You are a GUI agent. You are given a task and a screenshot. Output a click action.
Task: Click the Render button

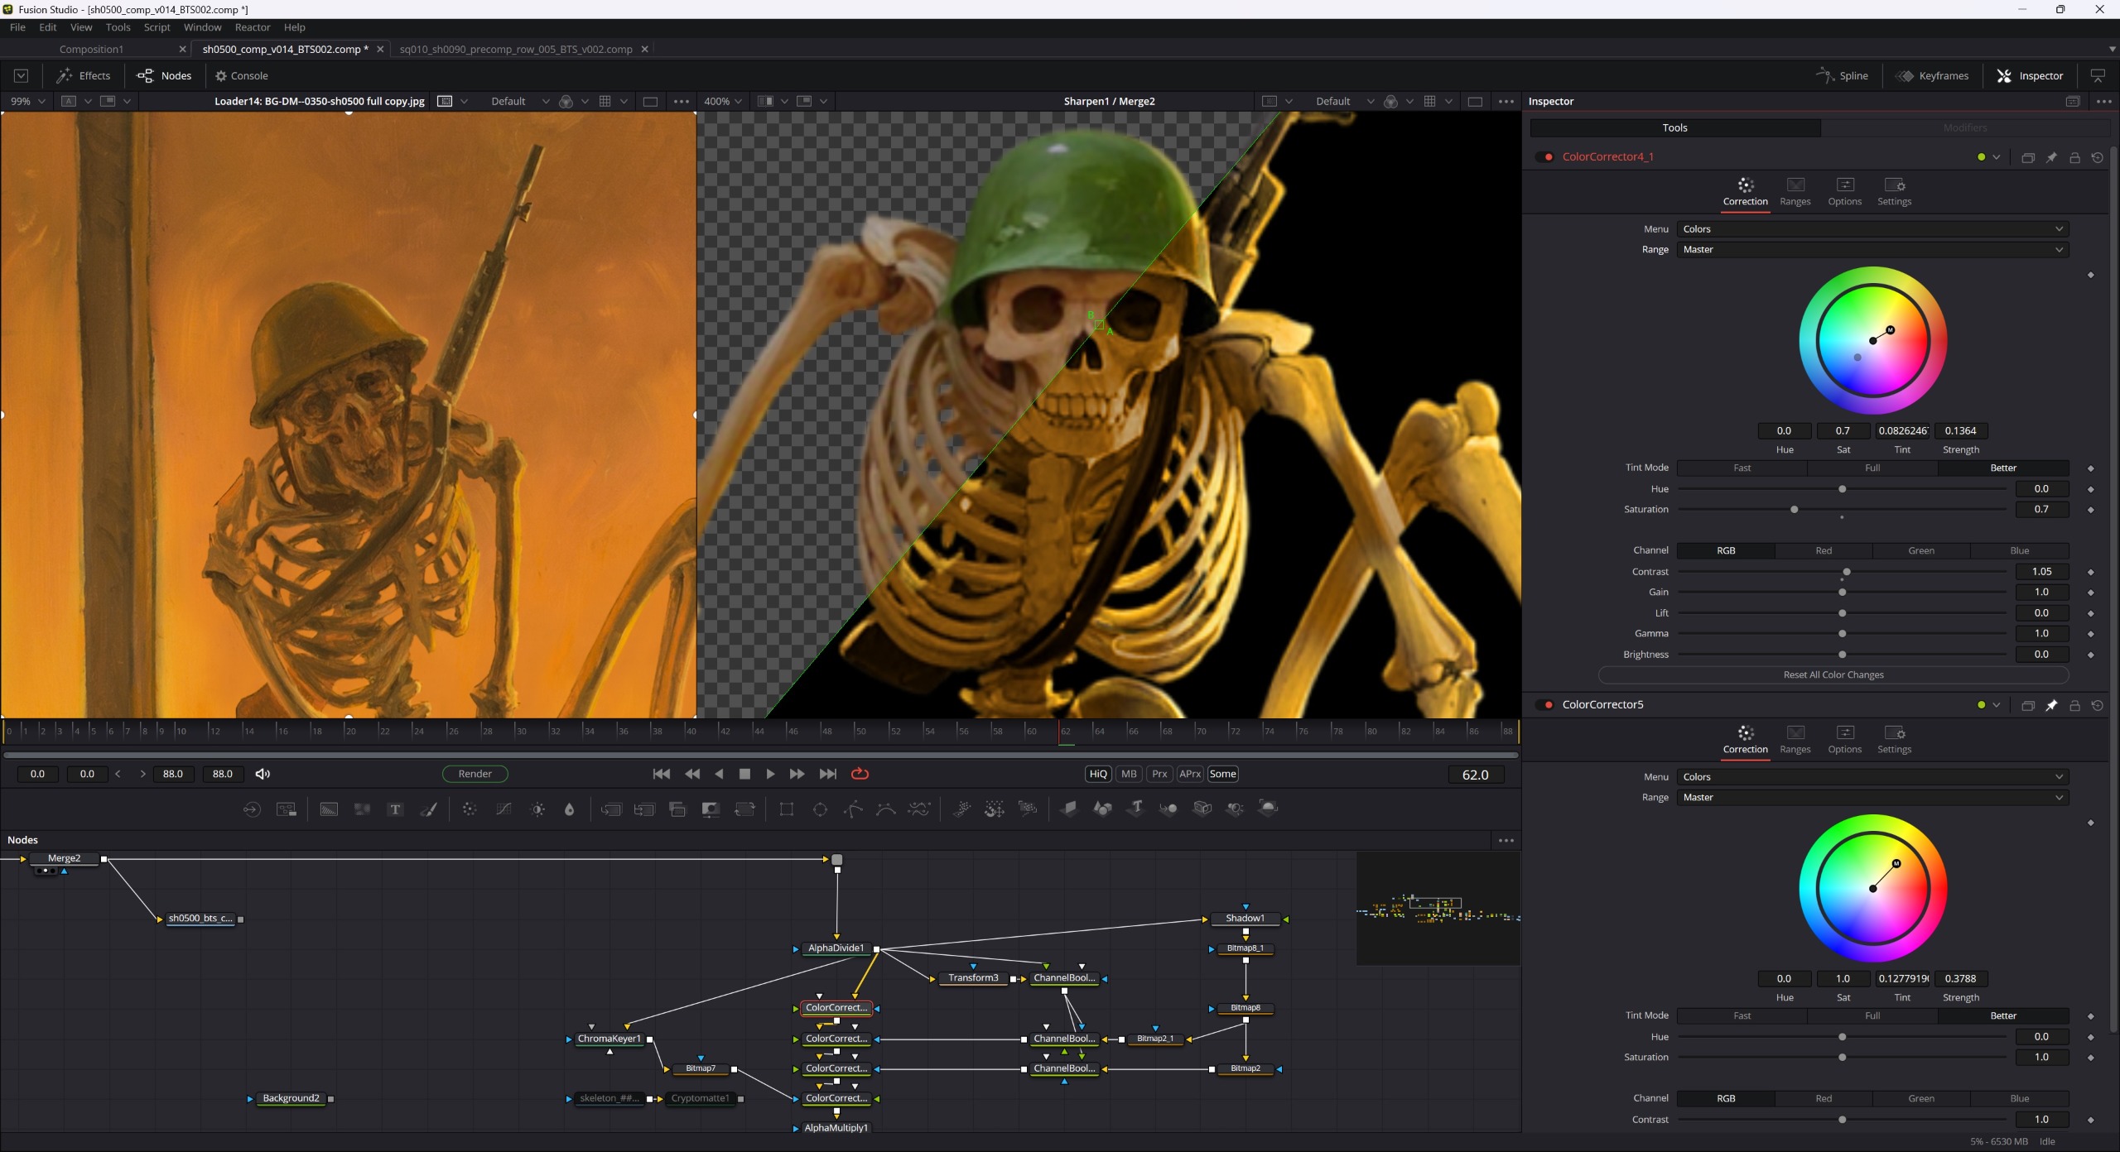[x=475, y=774]
